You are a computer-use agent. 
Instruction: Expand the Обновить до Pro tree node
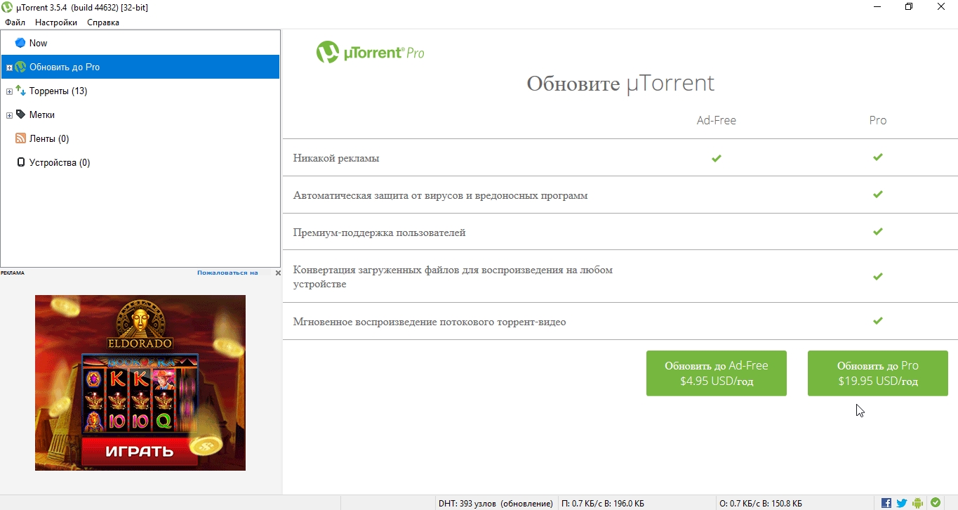[x=9, y=67]
